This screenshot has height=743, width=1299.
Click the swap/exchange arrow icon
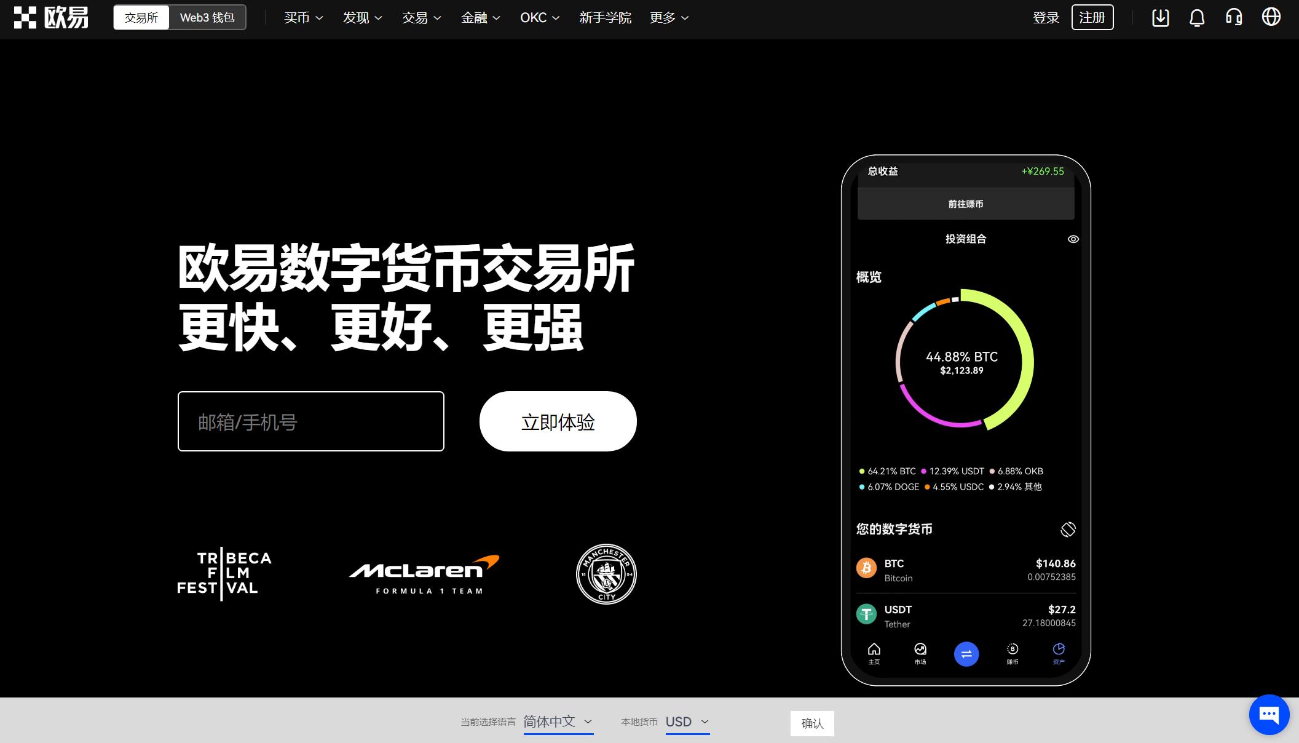pyautogui.click(x=966, y=654)
